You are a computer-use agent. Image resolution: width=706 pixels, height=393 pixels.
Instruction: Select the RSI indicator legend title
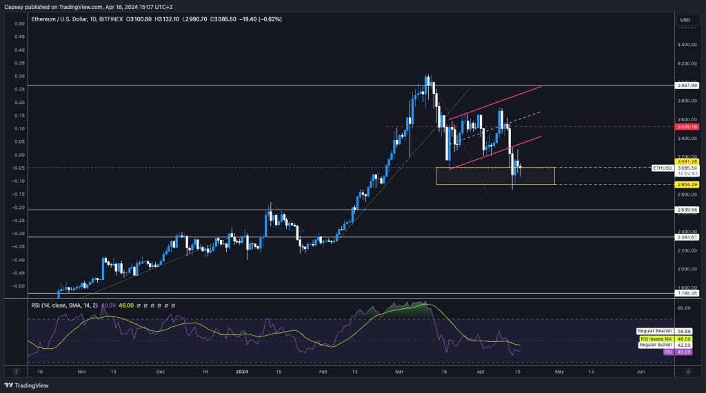[x=65, y=305]
